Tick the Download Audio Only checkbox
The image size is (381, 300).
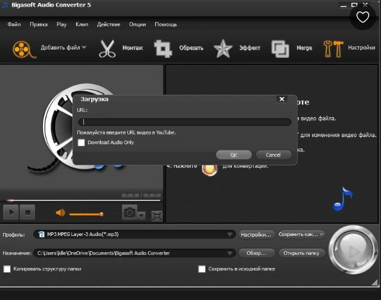(x=81, y=142)
